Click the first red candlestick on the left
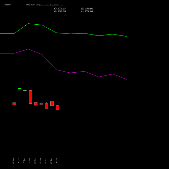This screenshot has width=169, height=169. [x=14, y=104]
